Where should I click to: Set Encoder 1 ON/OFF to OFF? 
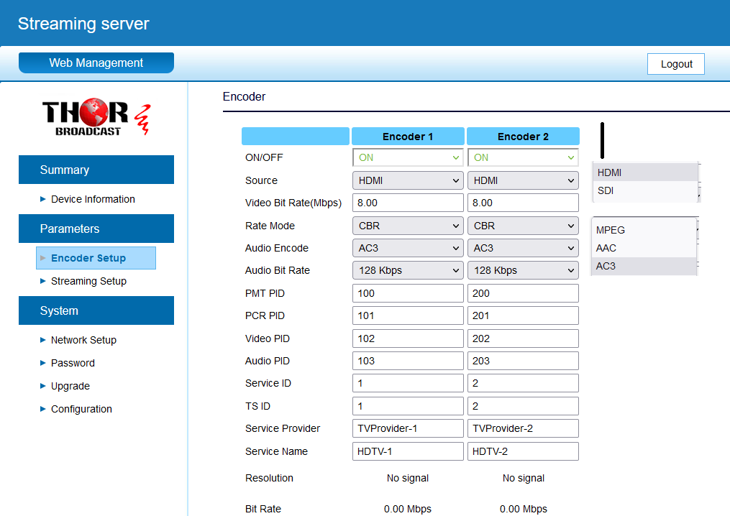[x=408, y=157]
